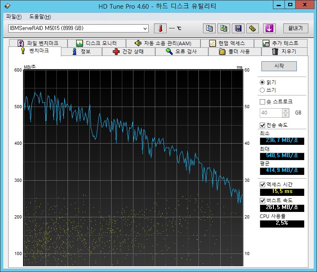This screenshot has height=272, width=317.
Task: Click the minimum value 236.7 MB/초
Action: (282, 140)
